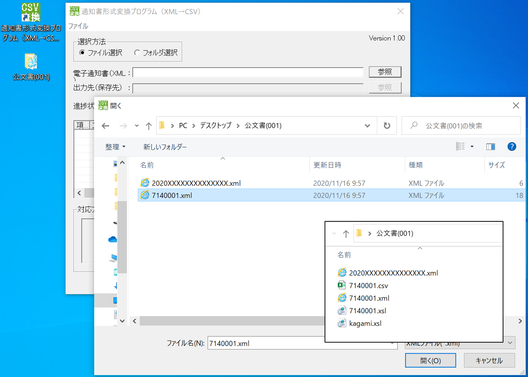Click the back arrow in file dialog
This screenshot has width=528, height=377.
[106, 126]
